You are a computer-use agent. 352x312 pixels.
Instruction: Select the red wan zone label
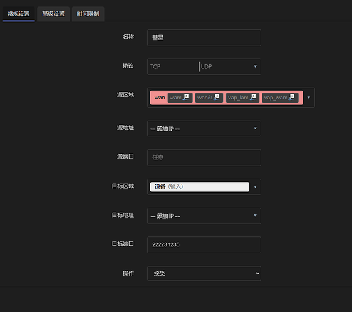(160, 98)
